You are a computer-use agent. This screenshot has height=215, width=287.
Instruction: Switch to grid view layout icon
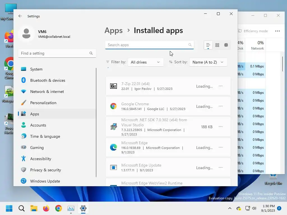coord(217,45)
